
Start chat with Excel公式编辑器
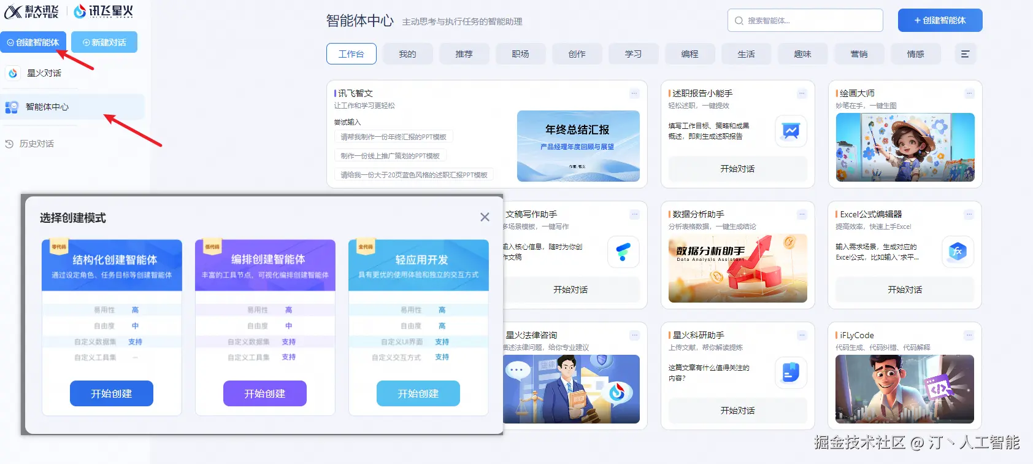point(905,290)
